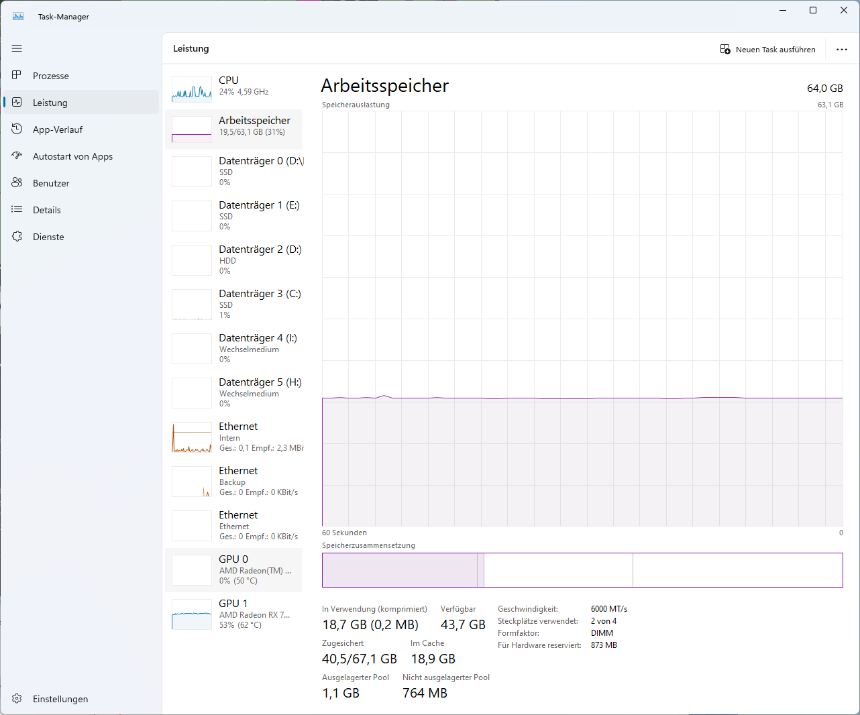
Task: Select the Ethernet Intern entry
Action: [233, 437]
